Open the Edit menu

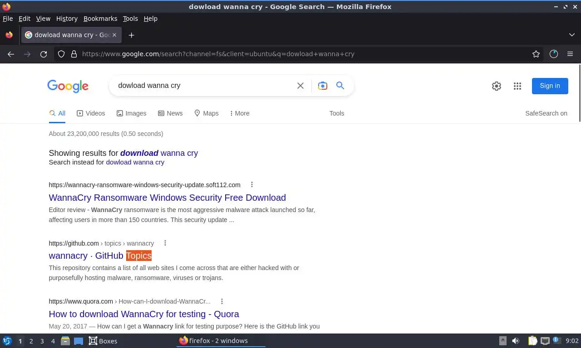[x=25, y=19]
